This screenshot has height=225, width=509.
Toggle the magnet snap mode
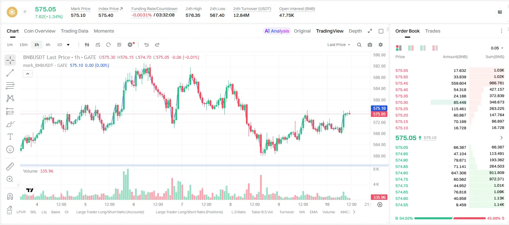[x=10, y=196]
